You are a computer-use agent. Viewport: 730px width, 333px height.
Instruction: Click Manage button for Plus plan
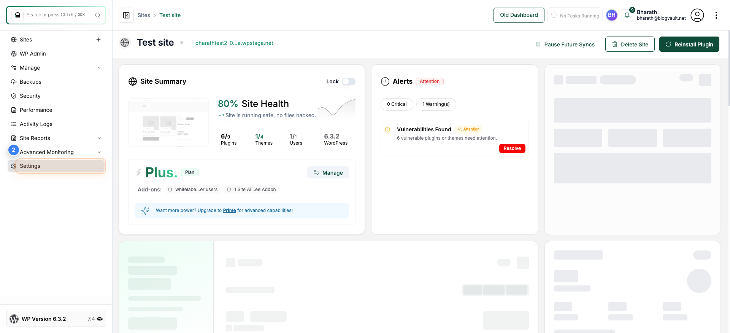[328, 172]
